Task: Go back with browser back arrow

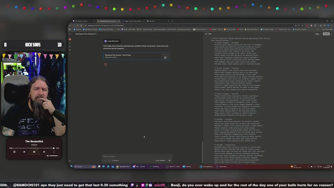Action: (70, 25)
